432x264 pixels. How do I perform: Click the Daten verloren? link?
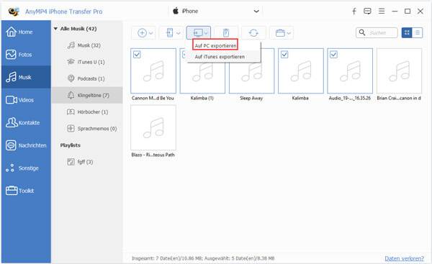404,258
